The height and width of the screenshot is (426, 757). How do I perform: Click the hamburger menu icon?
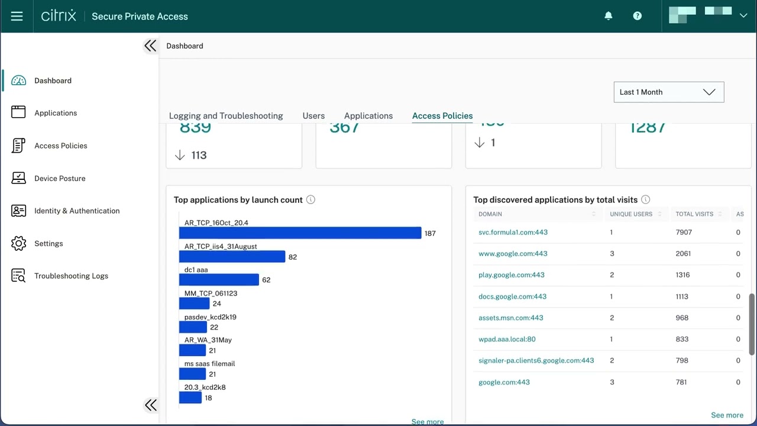pos(17,16)
